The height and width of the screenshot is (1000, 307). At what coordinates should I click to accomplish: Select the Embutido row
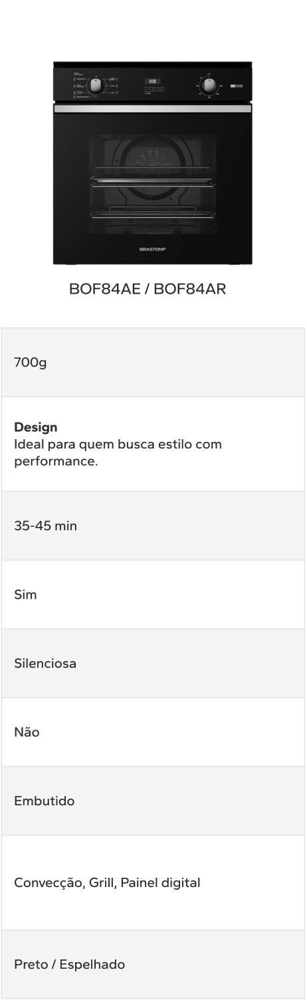pyautogui.click(x=153, y=801)
